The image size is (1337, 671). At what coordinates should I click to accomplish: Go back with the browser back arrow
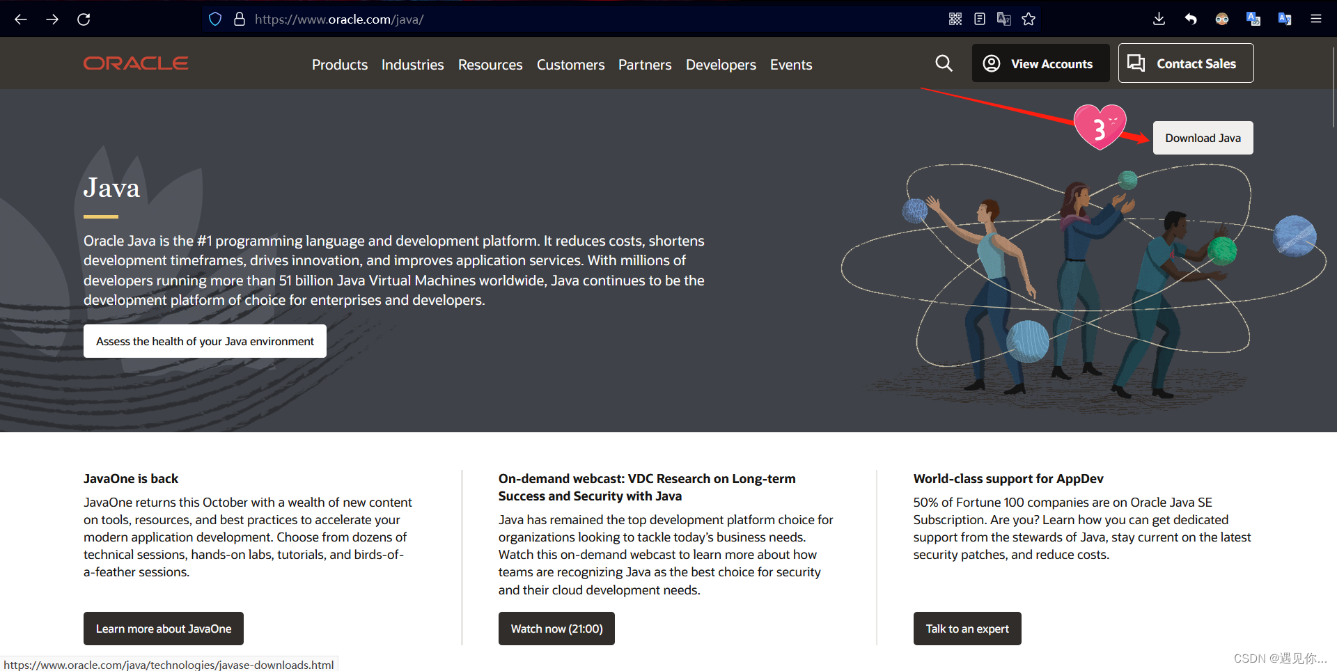tap(21, 19)
